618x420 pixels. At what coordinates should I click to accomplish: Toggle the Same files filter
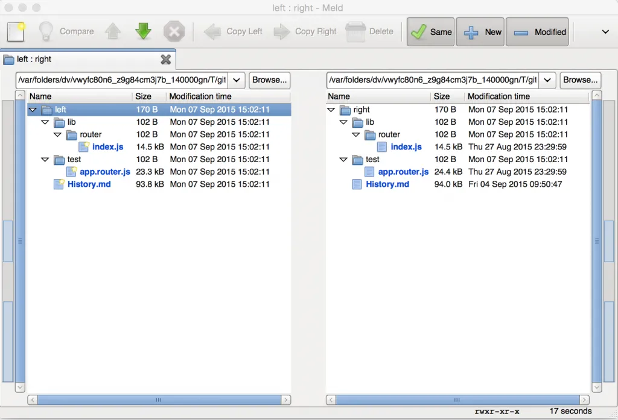(x=430, y=32)
